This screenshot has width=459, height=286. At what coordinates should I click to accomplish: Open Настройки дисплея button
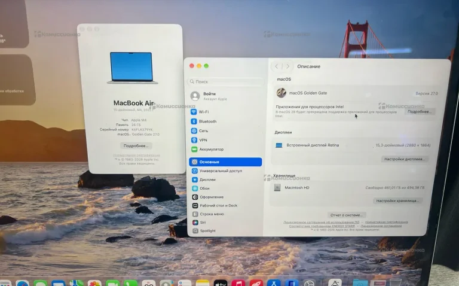coord(405,159)
